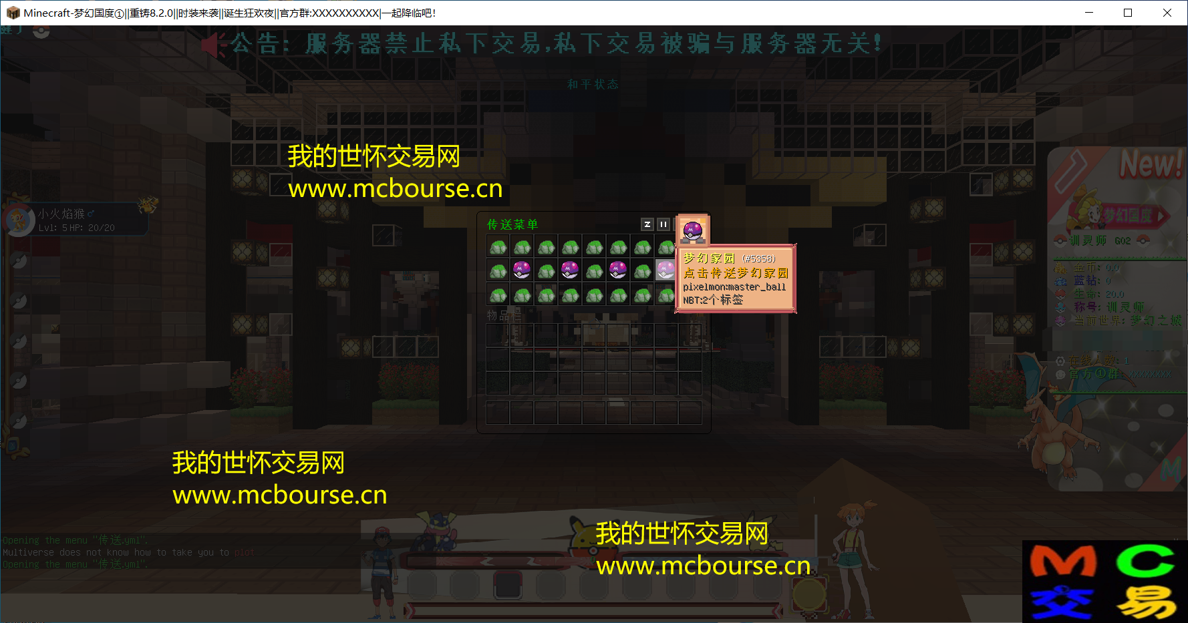
Task: Click the tooltip line 点击传送梦幻家园
Action: click(736, 273)
